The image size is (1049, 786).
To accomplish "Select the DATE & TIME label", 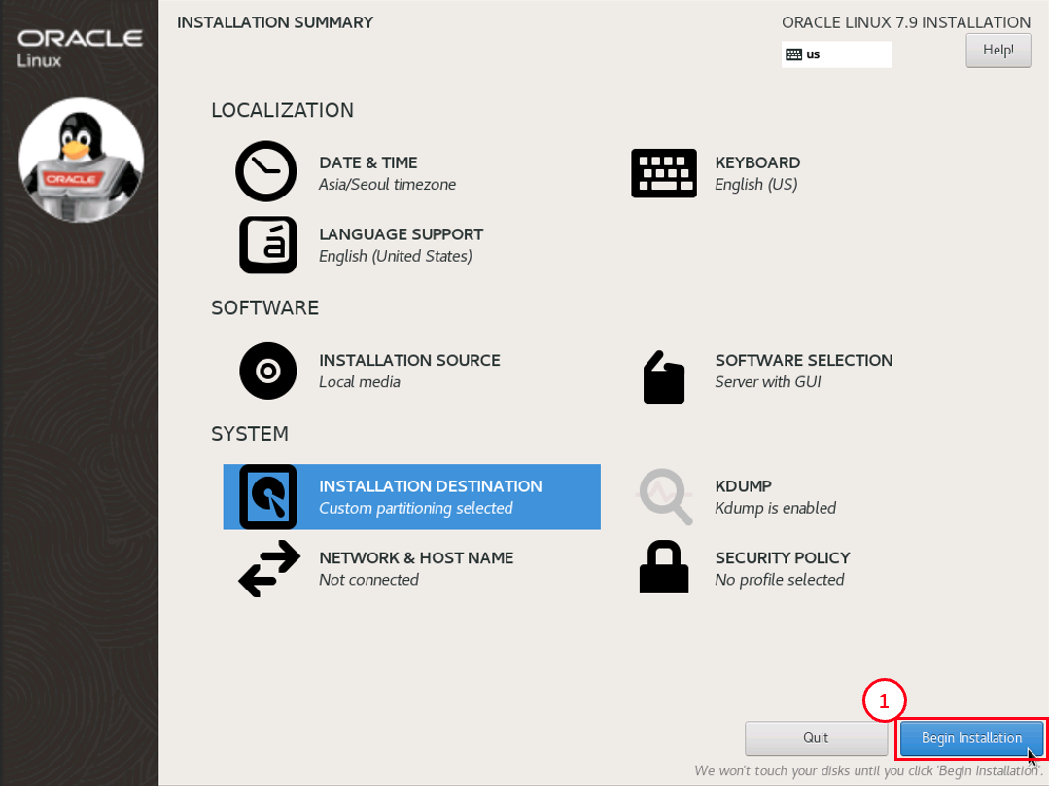I will tap(367, 162).
